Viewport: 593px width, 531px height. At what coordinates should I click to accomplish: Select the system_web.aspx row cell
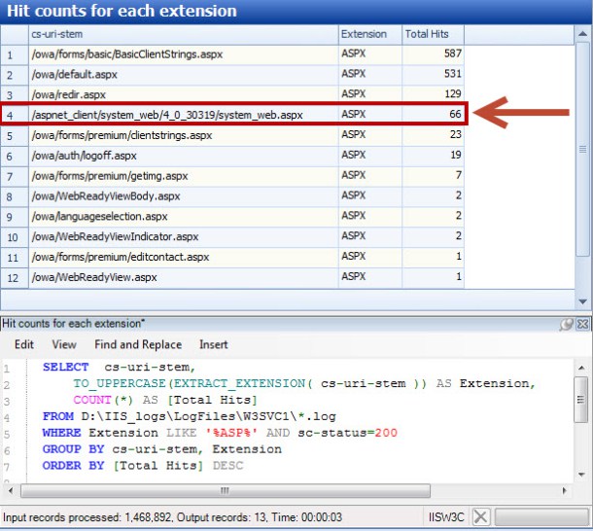184,115
